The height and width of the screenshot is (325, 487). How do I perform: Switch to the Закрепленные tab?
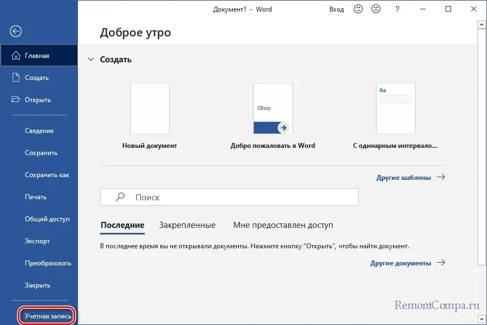[187, 225]
